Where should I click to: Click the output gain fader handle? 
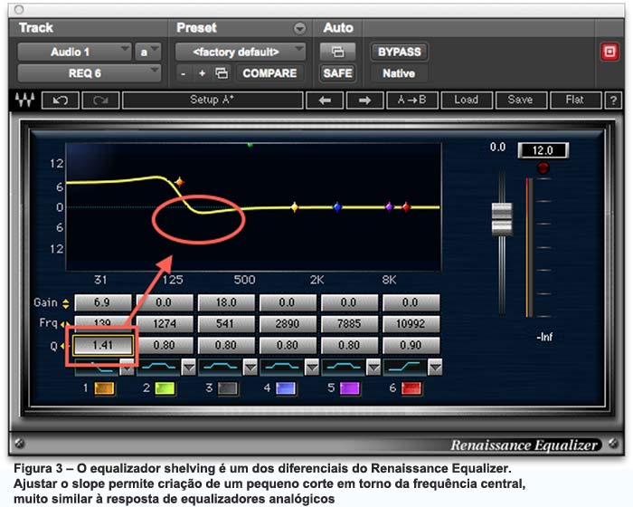coord(502,219)
